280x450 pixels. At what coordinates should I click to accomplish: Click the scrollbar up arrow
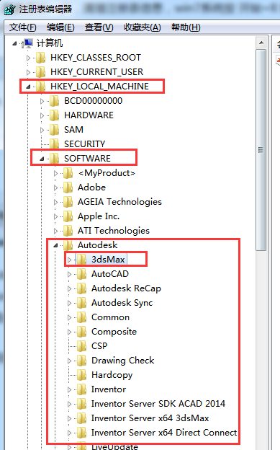tap(261, 43)
